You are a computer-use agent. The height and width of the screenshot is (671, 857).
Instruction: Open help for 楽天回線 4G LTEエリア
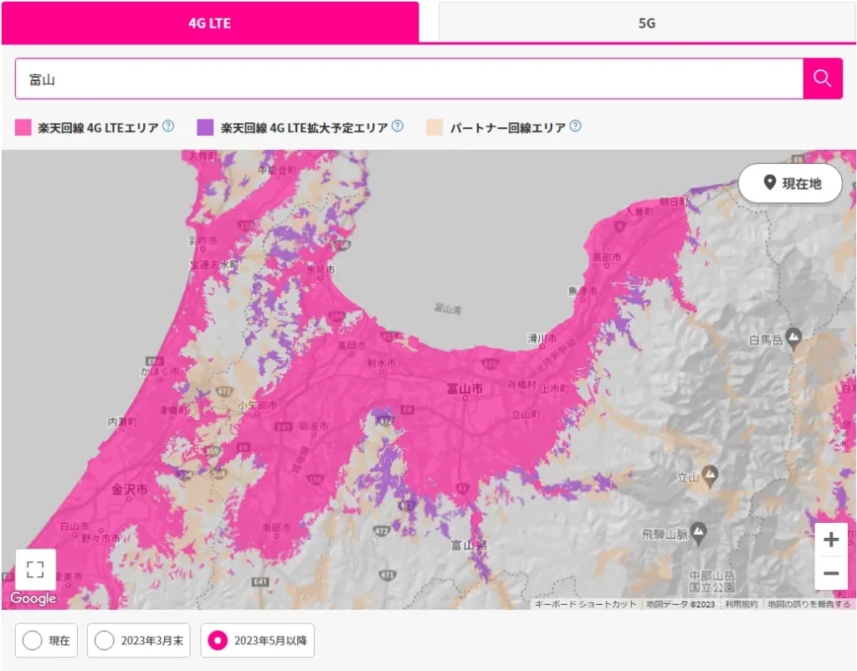click(168, 126)
